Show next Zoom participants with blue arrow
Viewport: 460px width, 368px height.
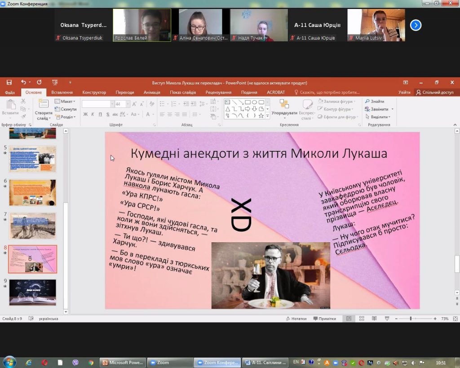(416, 25)
